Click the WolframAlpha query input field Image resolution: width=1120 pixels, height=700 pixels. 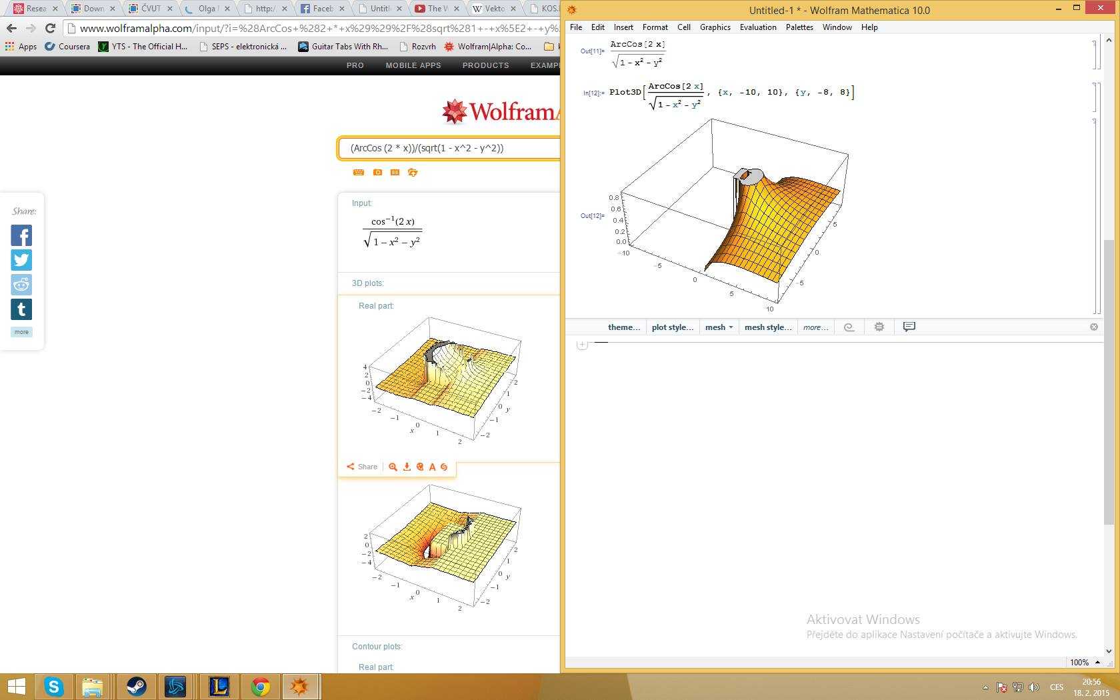(450, 148)
